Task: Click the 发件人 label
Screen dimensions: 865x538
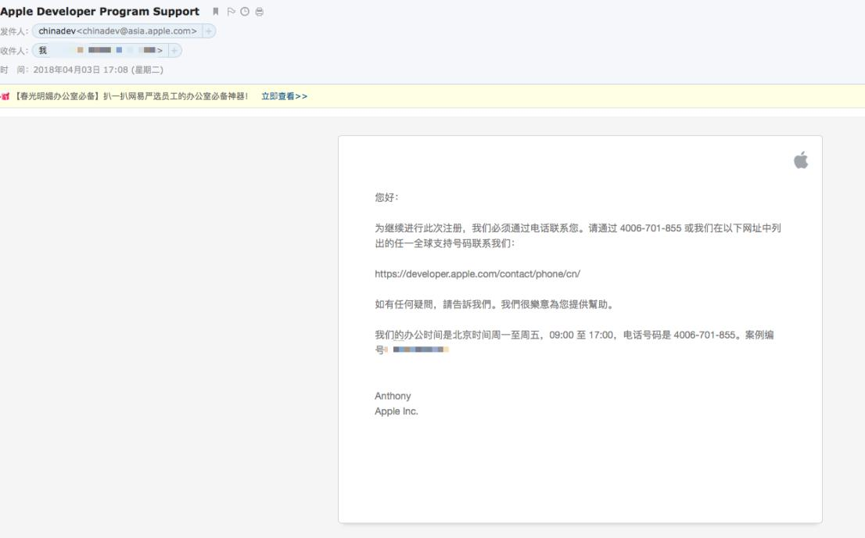Action: click(14, 31)
